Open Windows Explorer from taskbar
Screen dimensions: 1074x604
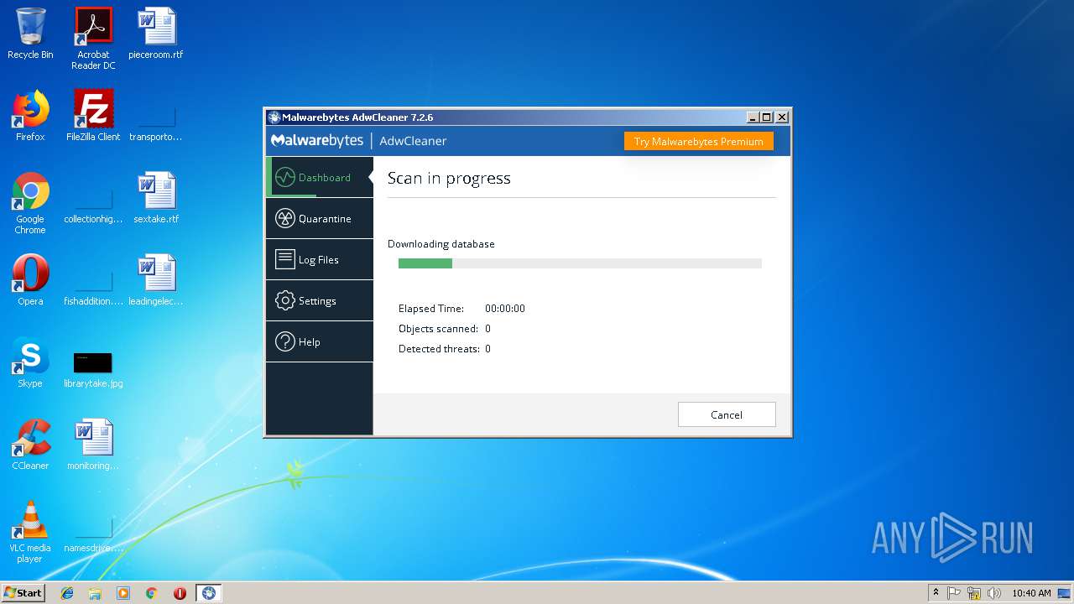[95, 593]
